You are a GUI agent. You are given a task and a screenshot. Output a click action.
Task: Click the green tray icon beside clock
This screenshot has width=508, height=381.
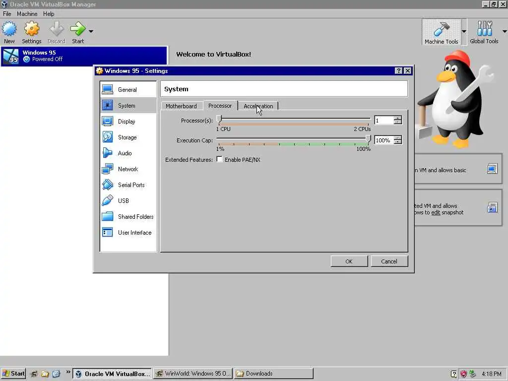[x=473, y=374]
